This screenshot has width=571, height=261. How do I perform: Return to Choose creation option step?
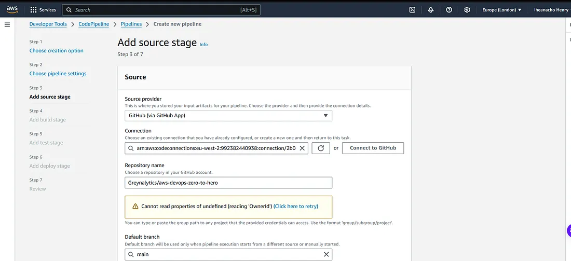point(57,51)
